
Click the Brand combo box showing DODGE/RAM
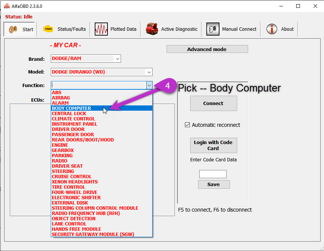(x=86, y=59)
